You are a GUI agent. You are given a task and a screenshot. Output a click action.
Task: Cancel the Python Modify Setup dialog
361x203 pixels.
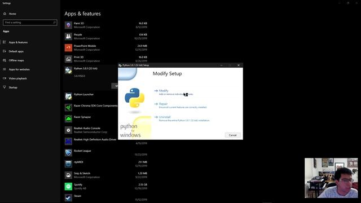pos(233,135)
